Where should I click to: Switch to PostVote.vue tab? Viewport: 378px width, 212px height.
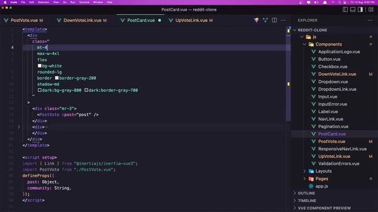(24, 21)
